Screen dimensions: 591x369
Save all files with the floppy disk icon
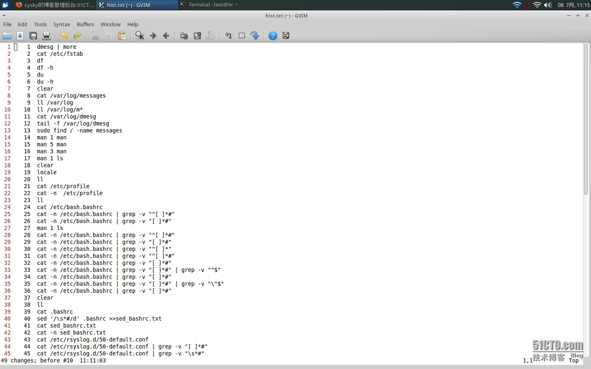tap(33, 36)
